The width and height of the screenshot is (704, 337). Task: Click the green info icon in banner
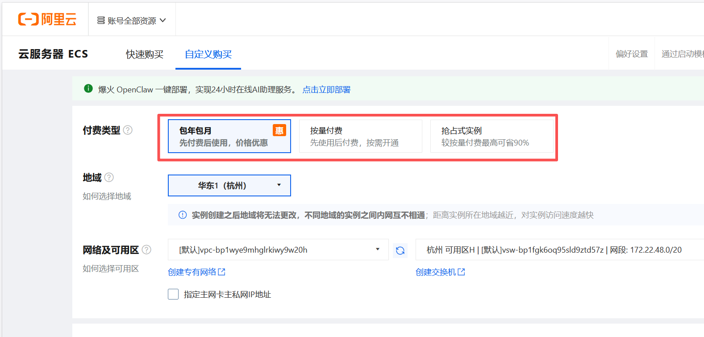point(88,88)
